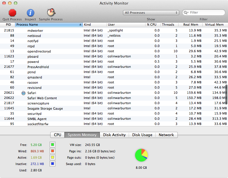This screenshot has height=178, width=228.
Task: Click the memory usage pie chart
Action: tap(141, 155)
